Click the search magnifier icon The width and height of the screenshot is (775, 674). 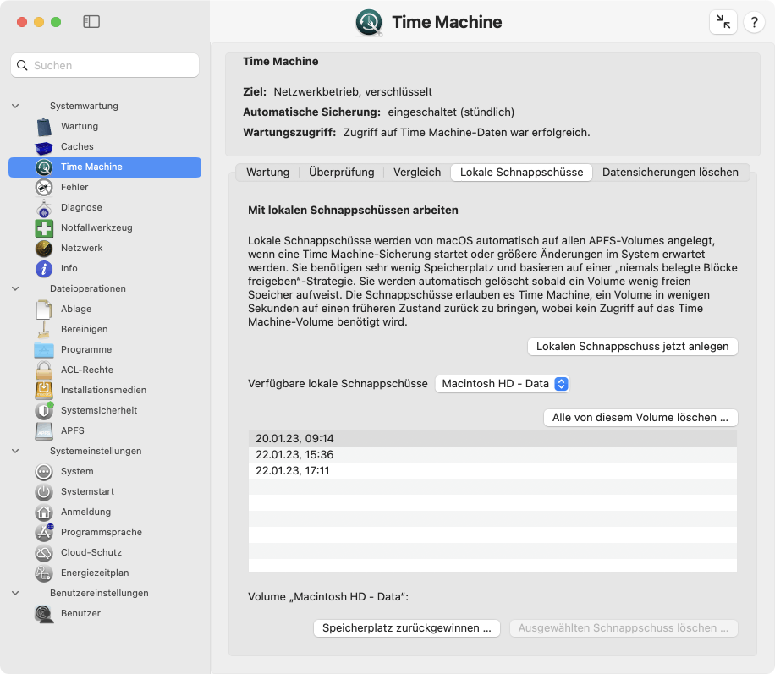(x=22, y=65)
